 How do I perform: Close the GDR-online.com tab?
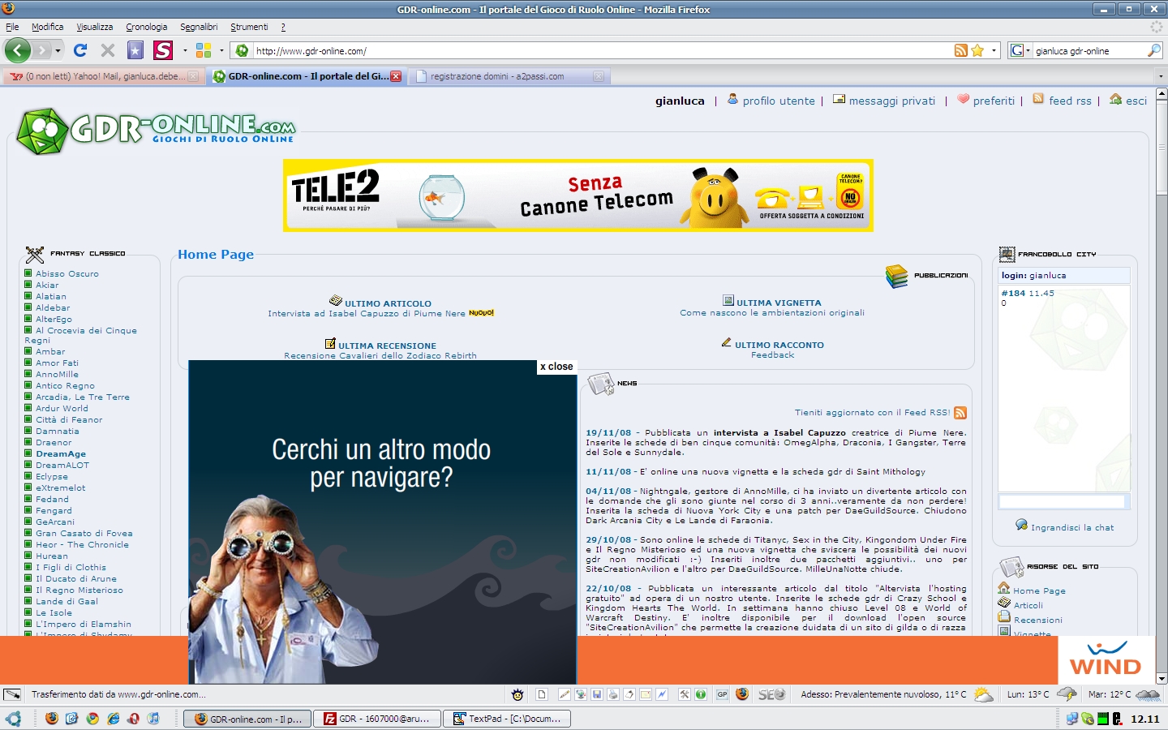click(396, 76)
